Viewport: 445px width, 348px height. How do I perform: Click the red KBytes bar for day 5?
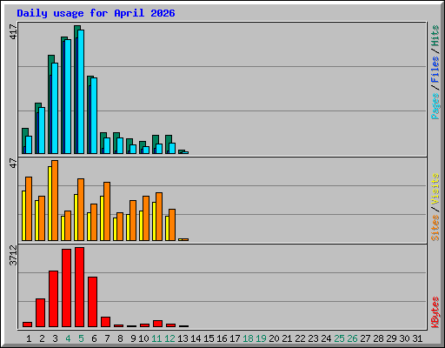(x=80, y=287)
